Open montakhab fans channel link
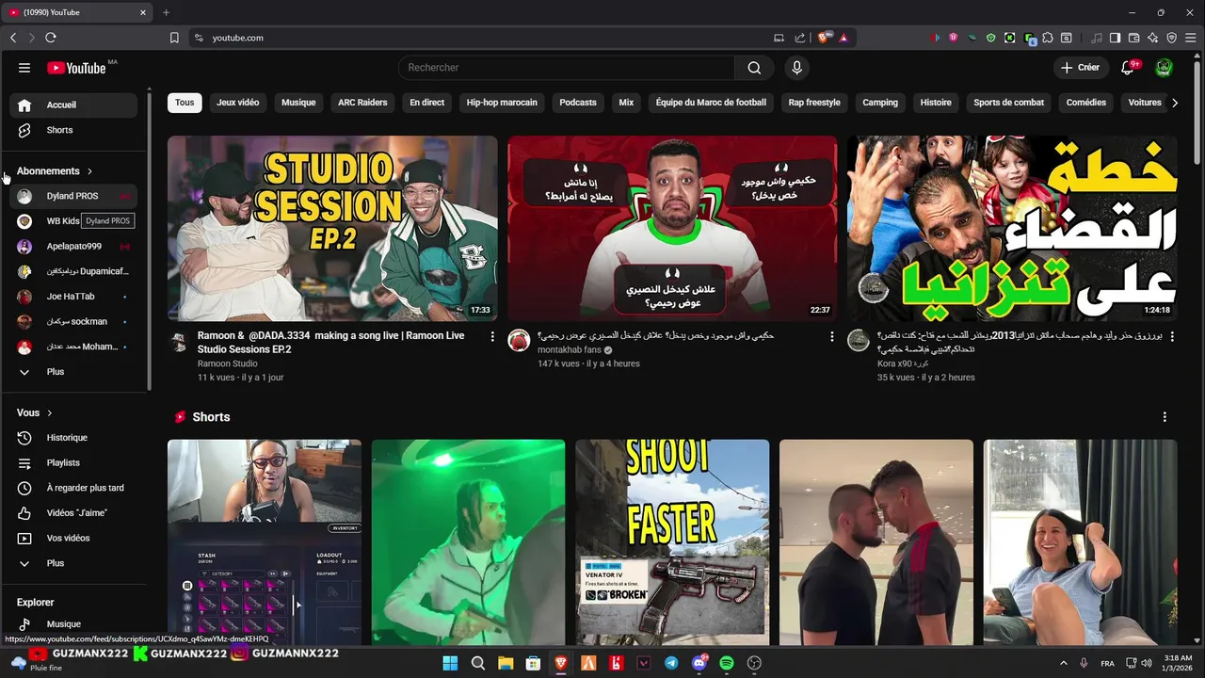Screen dimensions: 1205x678 pyautogui.click(x=570, y=349)
